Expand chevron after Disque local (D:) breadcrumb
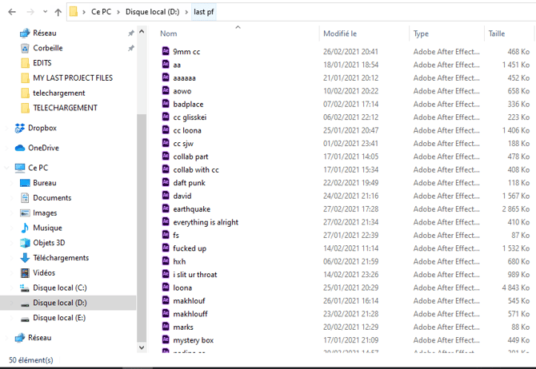 (186, 12)
